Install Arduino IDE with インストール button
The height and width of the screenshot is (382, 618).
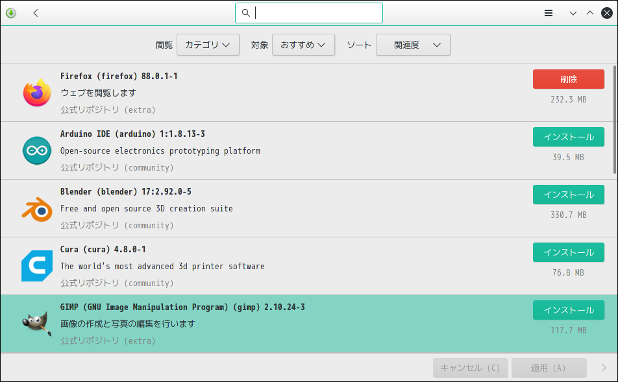point(569,137)
